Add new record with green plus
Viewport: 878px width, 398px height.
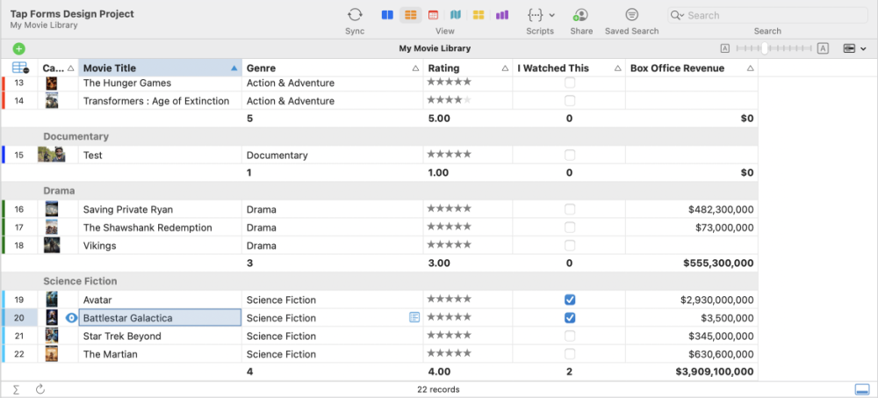coord(18,48)
